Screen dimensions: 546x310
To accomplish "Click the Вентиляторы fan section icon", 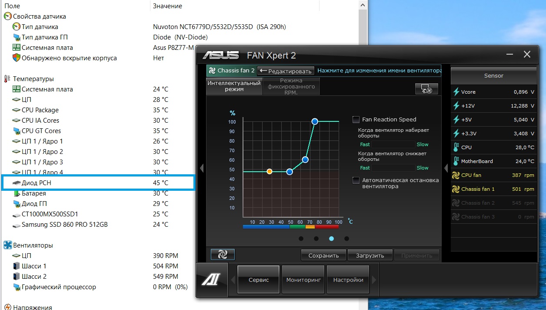I will [7, 245].
